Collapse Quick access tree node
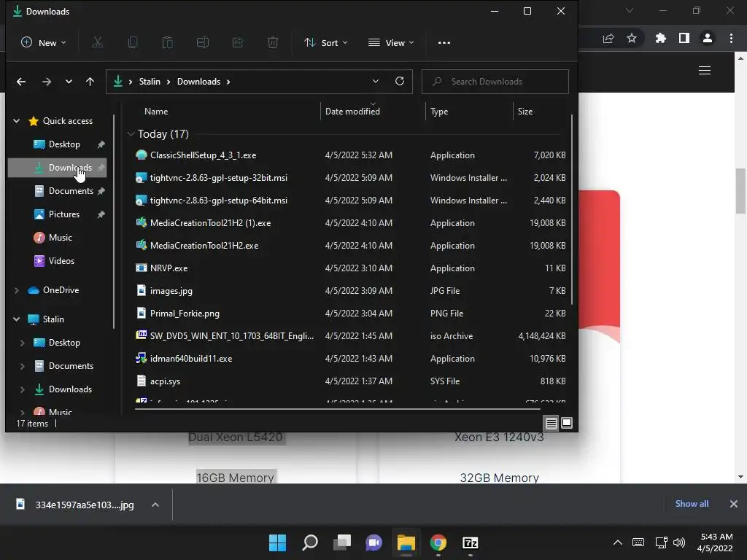Image resolution: width=747 pixels, height=560 pixels. coord(17,121)
